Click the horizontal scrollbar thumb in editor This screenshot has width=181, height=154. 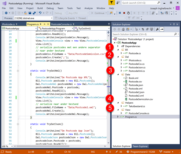pyautogui.click(x=43, y=146)
